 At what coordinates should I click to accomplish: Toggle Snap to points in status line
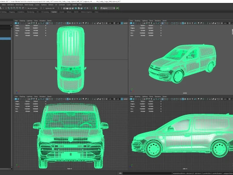tap(14, 8)
